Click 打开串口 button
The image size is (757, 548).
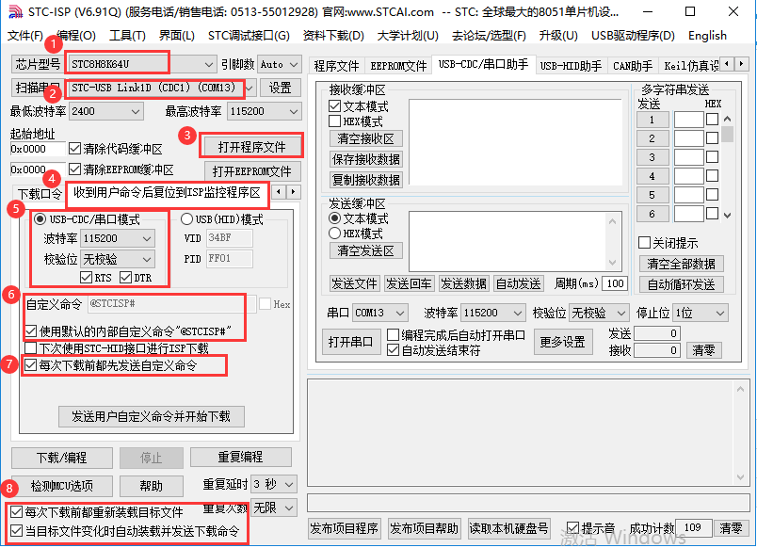click(350, 342)
